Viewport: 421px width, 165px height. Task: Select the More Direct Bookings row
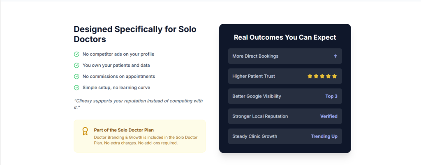click(285, 56)
